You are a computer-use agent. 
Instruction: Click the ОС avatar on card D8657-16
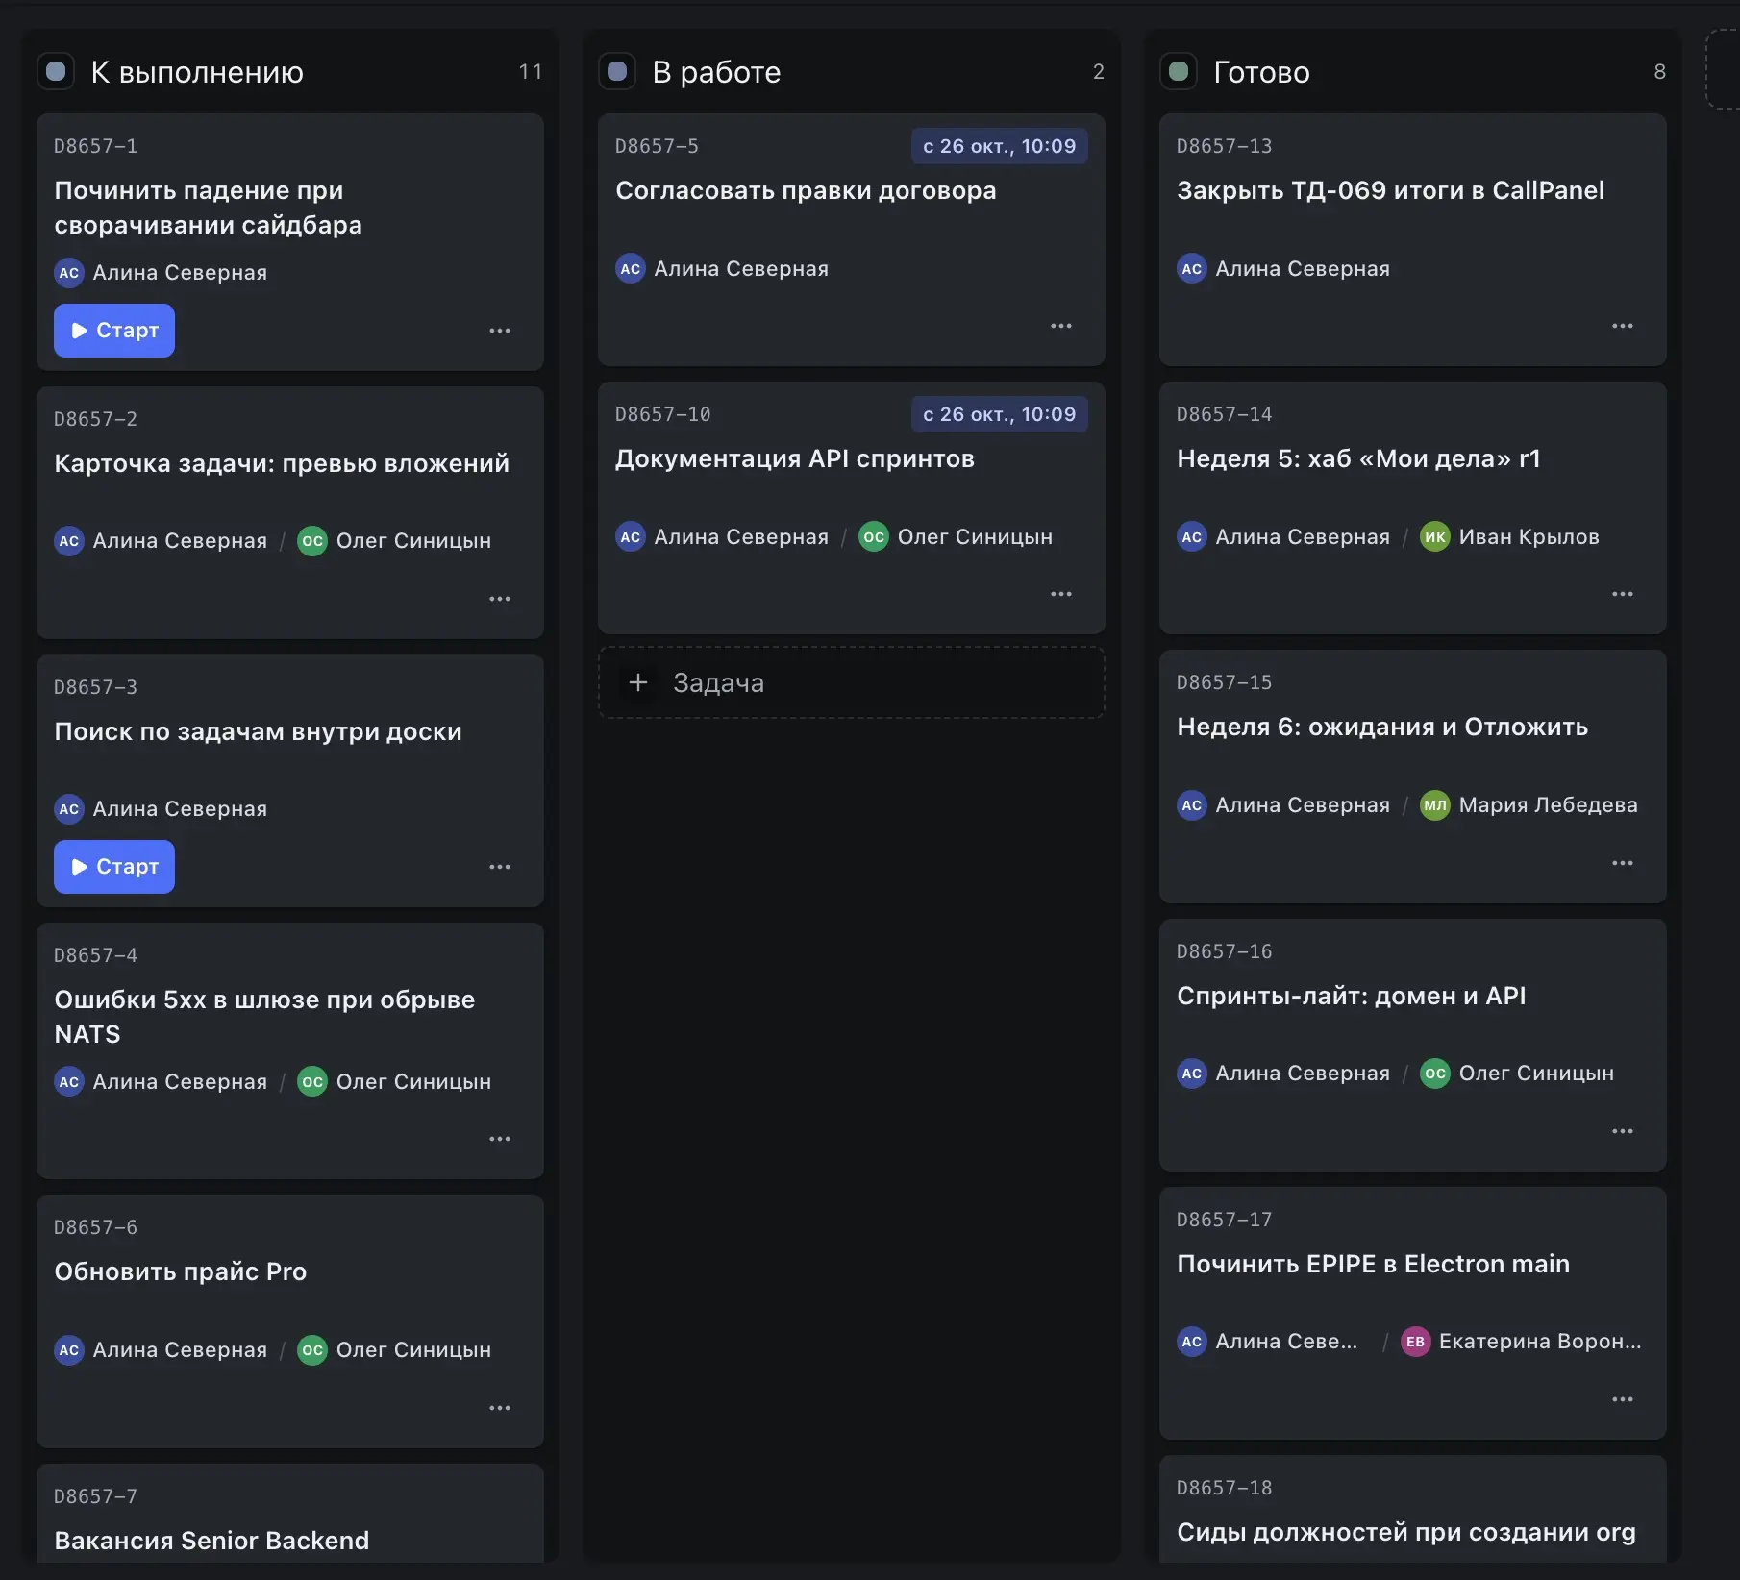coord(1435,1074)
